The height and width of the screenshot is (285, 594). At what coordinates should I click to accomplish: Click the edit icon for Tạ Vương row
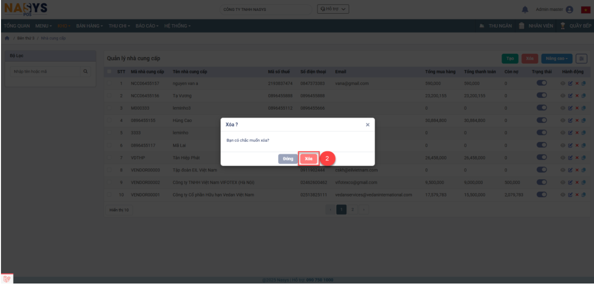click(x=571, y=95)
